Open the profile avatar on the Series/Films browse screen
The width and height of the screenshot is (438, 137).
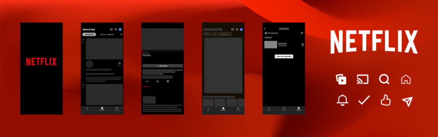pos(241,29)
